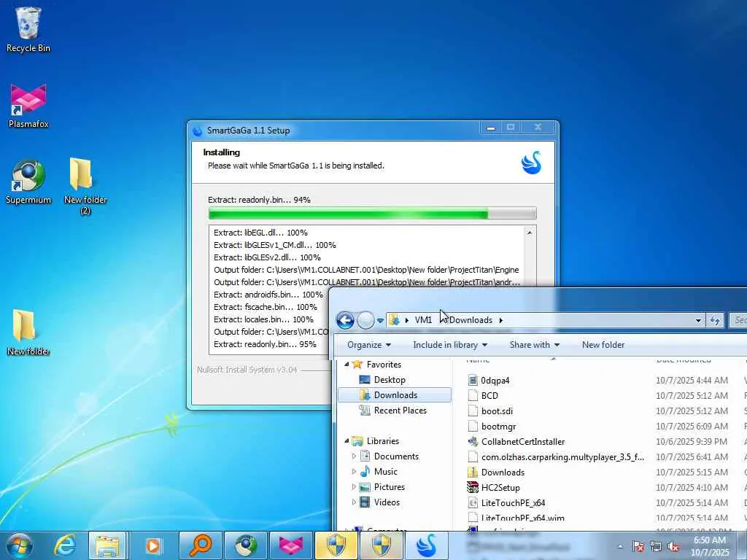Expand the Pictures library node

click(354, 486)
